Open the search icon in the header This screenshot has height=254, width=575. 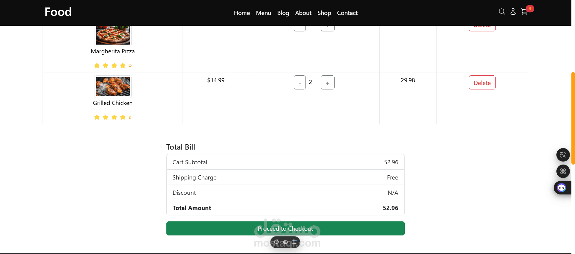(x=502, y=12)
